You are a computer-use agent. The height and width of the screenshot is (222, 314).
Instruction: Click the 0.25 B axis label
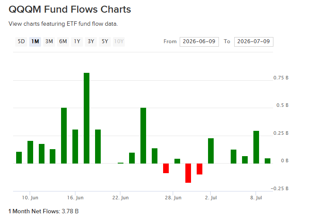281,133
